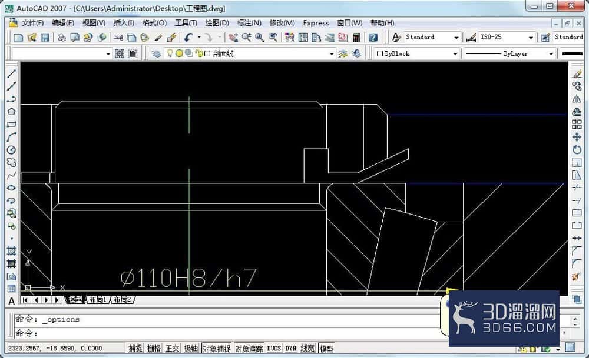The width and height of the screenshot is (589, 358).
Task: Open the 视图(V) menu
Action: [x=94, y=23]
